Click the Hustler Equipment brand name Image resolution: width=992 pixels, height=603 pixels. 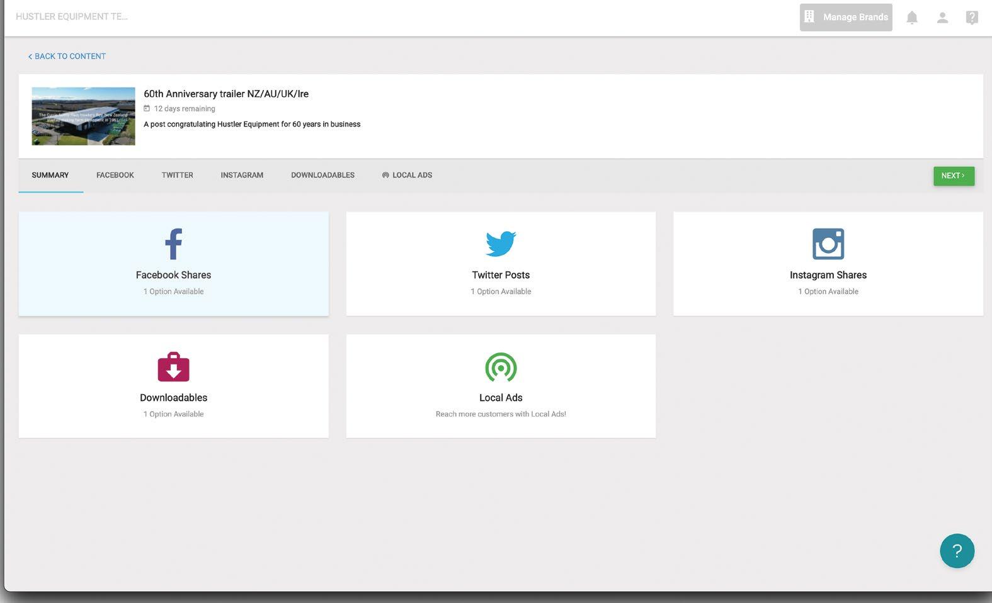click(x=72, y=16)
